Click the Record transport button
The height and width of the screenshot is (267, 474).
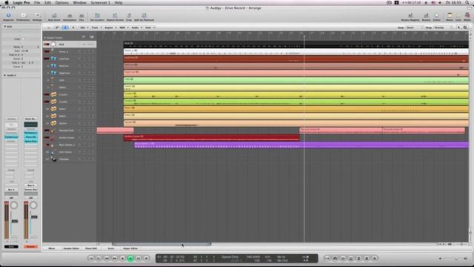[x=146, y=258]
